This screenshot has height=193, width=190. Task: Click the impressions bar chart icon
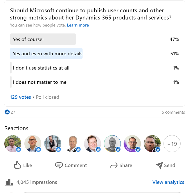coord(9,182)
